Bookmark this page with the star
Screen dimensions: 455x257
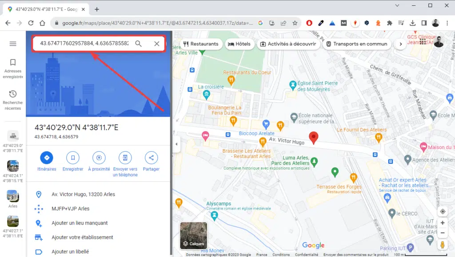tap(295, 23)
